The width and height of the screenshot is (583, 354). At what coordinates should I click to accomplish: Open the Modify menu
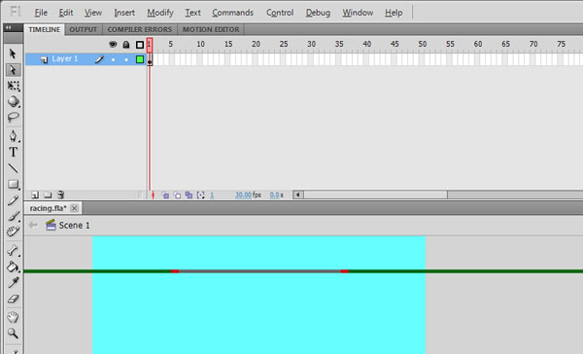pos(160,13)
